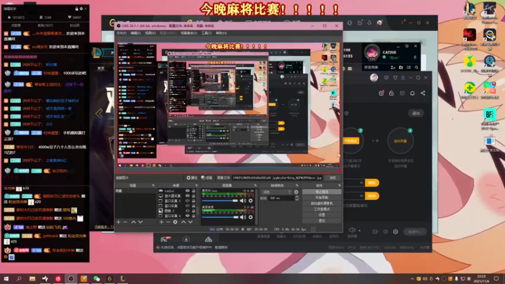Screen dimensions: 505x284
Task: Remove selected source with minus icon
Action: [x=168, y=222]
